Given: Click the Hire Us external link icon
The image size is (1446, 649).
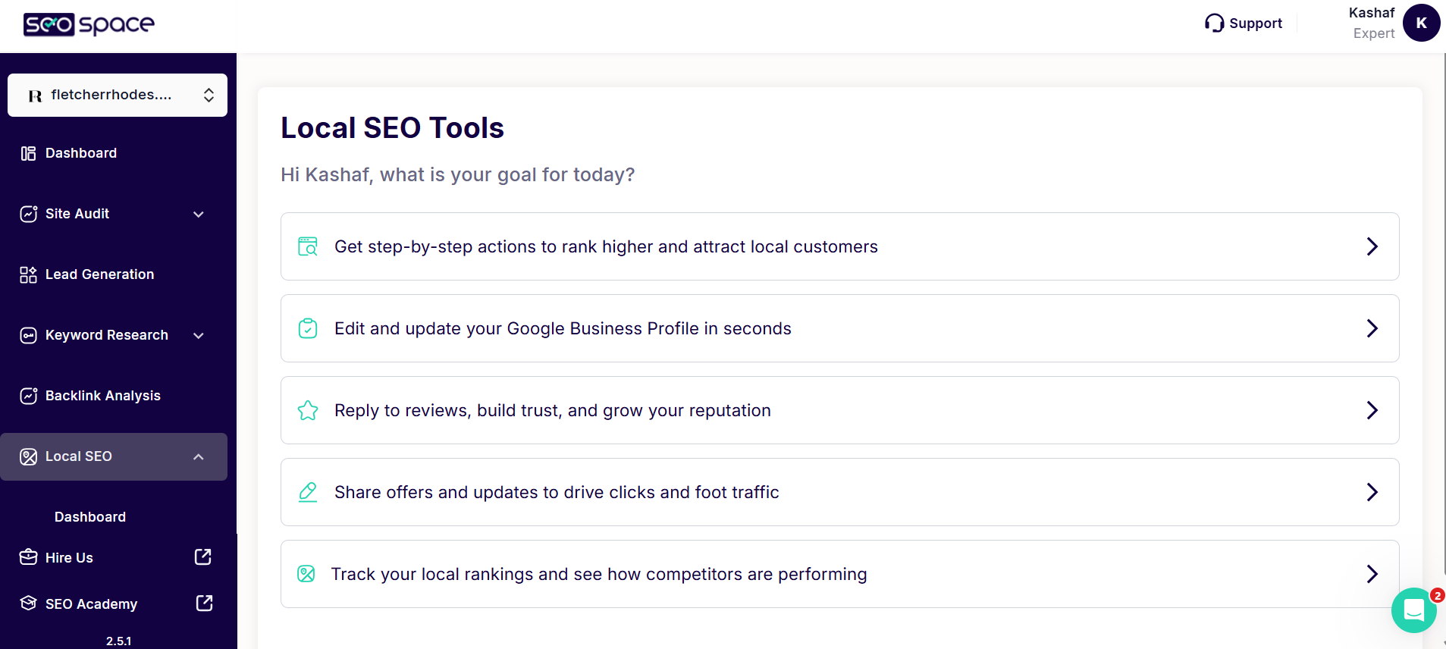Looking at the screenshot, I should (203, 557).
